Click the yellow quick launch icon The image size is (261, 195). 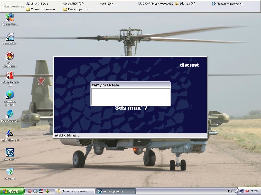click(47, 191)
